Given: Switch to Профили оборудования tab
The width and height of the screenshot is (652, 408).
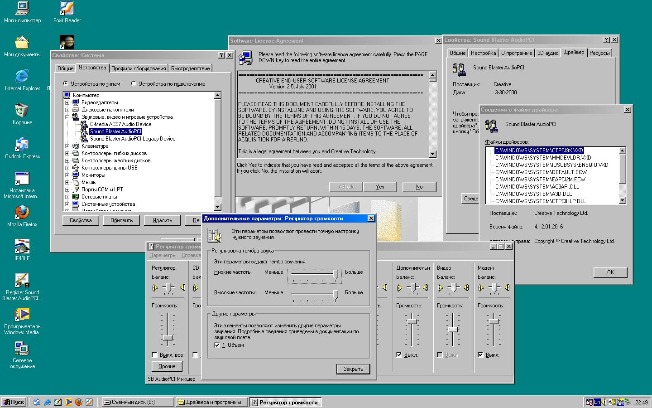Looking at the screenshot, I should (139, 68).
